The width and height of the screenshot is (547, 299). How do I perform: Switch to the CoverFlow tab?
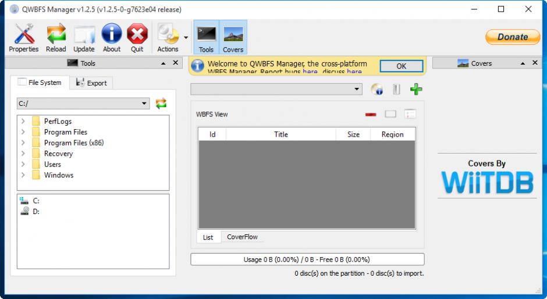[242, 237]
